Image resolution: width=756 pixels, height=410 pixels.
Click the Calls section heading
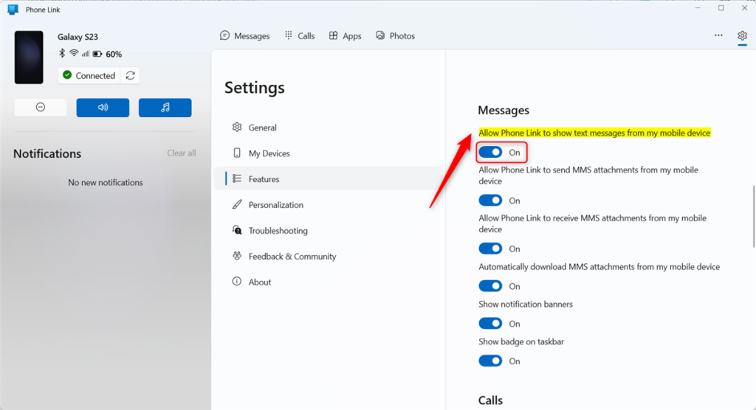click(490, 400)
